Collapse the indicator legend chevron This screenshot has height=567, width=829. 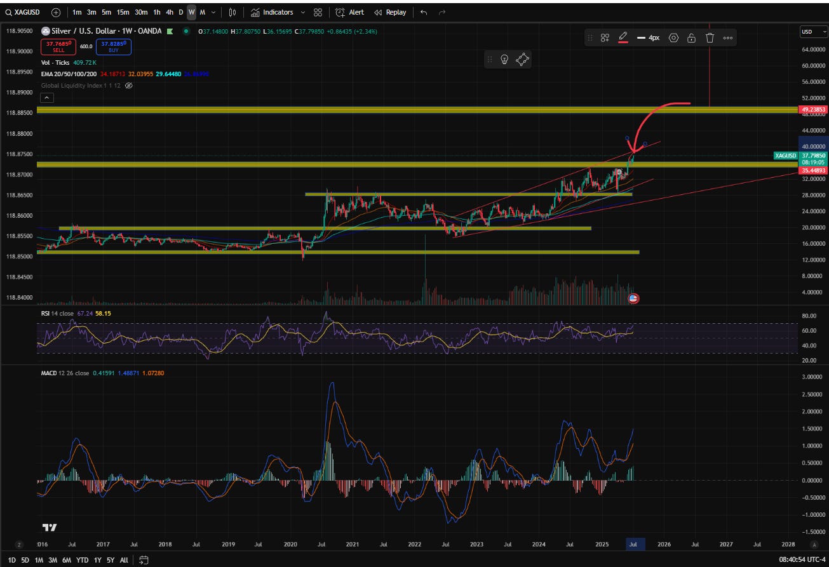pos(47,98)
